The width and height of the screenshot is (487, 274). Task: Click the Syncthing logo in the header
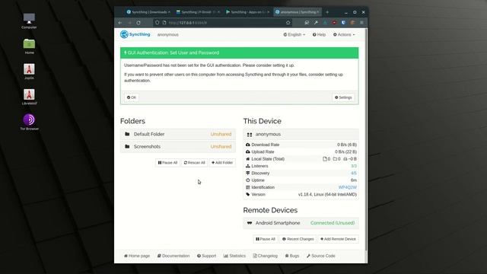135,34
